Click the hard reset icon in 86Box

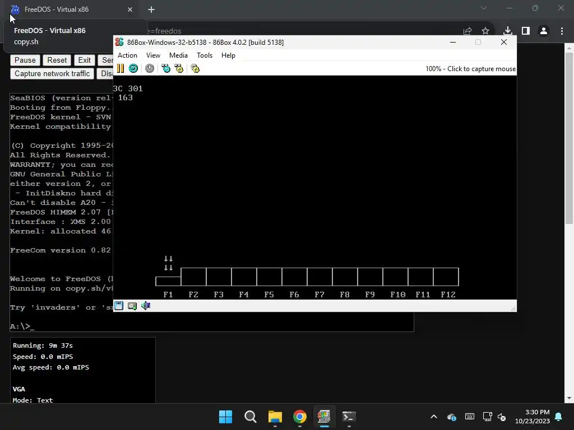133,68
